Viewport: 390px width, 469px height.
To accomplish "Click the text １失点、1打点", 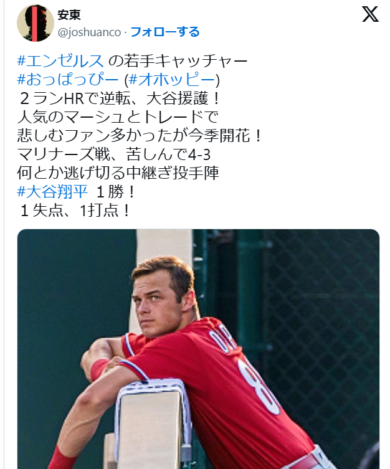I will [75, 211].
